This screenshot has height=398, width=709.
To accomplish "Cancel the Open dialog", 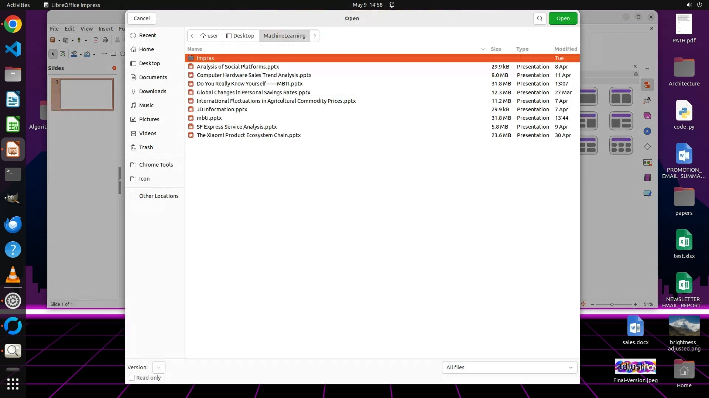I will 141,18.
